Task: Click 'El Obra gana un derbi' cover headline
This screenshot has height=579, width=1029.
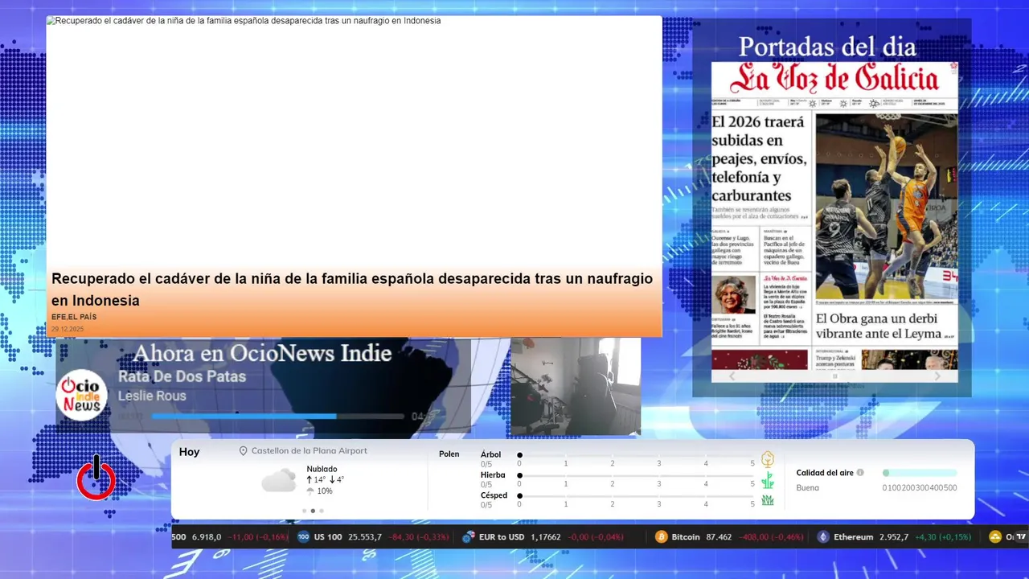Action: point(879,326)
